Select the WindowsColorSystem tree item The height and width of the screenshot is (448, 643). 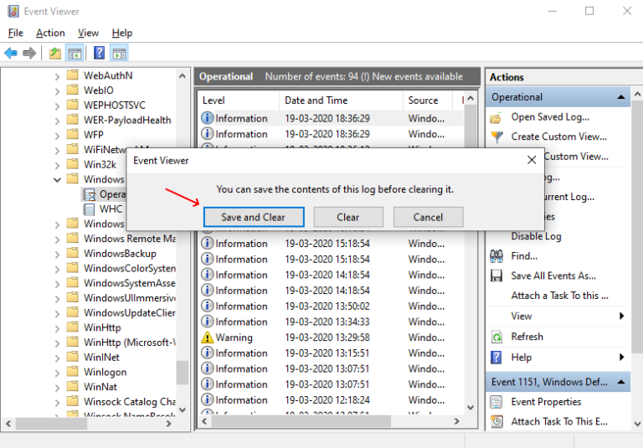130,268
